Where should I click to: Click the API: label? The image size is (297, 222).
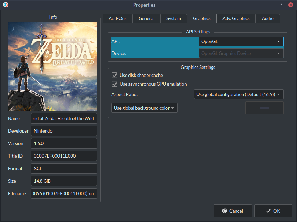116,41
